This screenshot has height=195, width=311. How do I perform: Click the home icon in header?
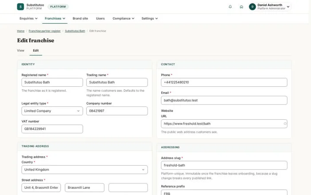(241, 7)
